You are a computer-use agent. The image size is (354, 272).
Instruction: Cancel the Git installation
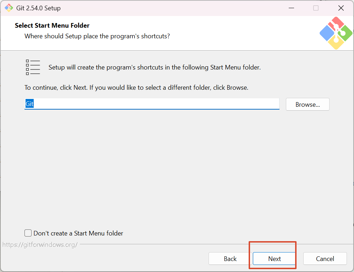325,259
